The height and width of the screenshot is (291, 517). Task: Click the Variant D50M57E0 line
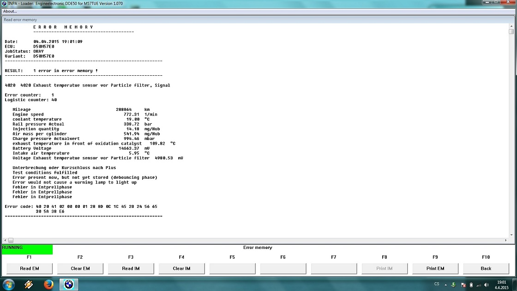30,56
